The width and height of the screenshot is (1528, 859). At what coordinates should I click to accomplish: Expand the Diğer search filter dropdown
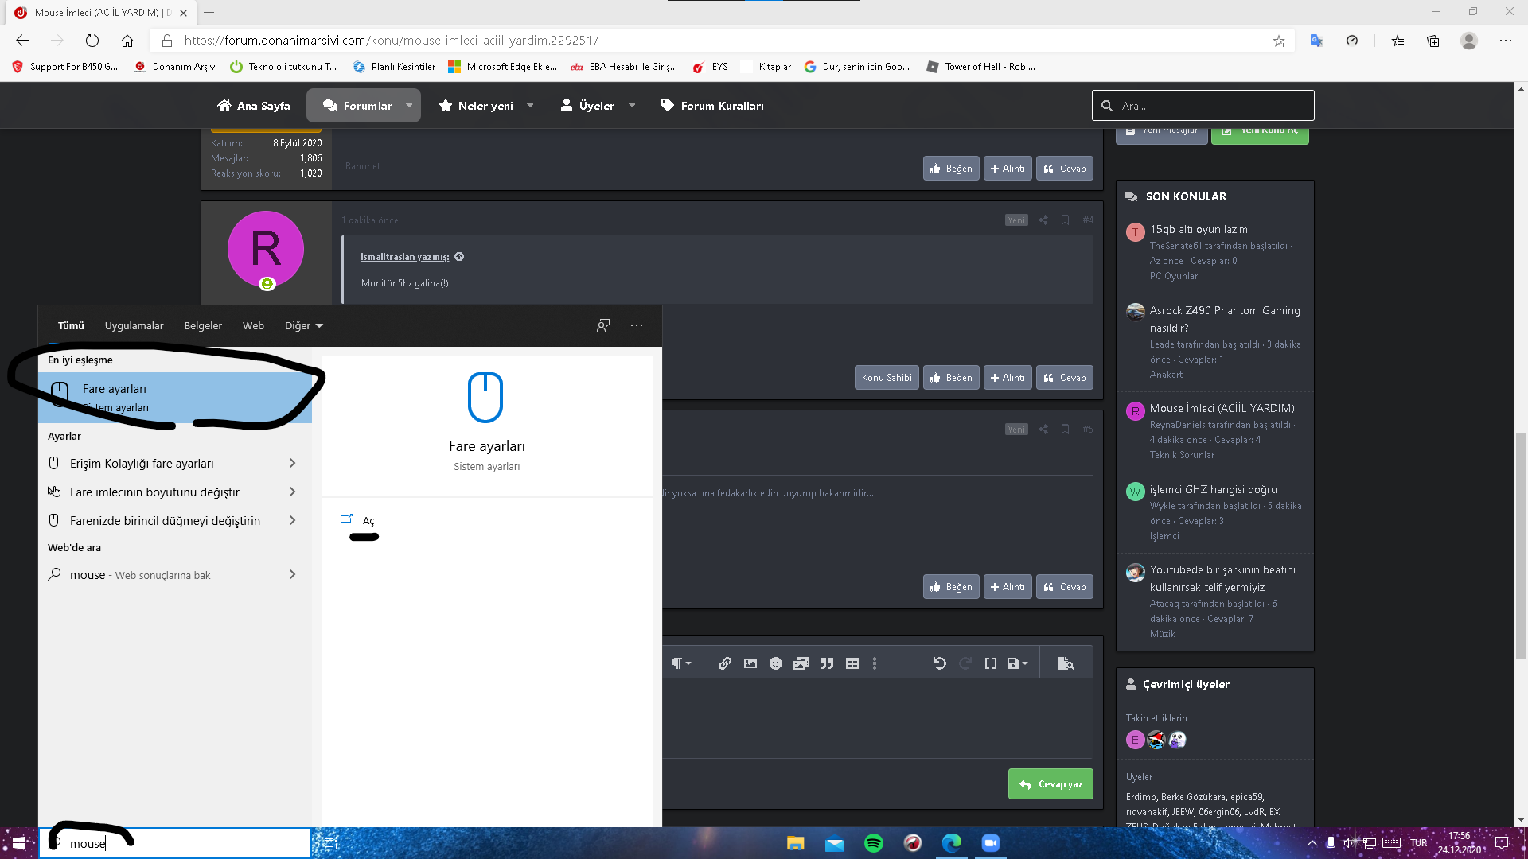click(x=304, y=326)
